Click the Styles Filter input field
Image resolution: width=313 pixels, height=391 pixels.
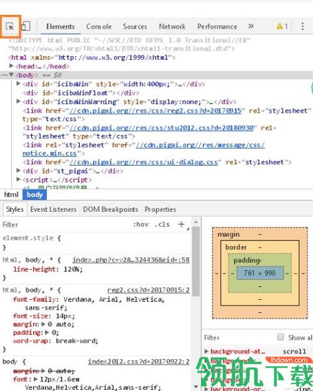[65, 225]
